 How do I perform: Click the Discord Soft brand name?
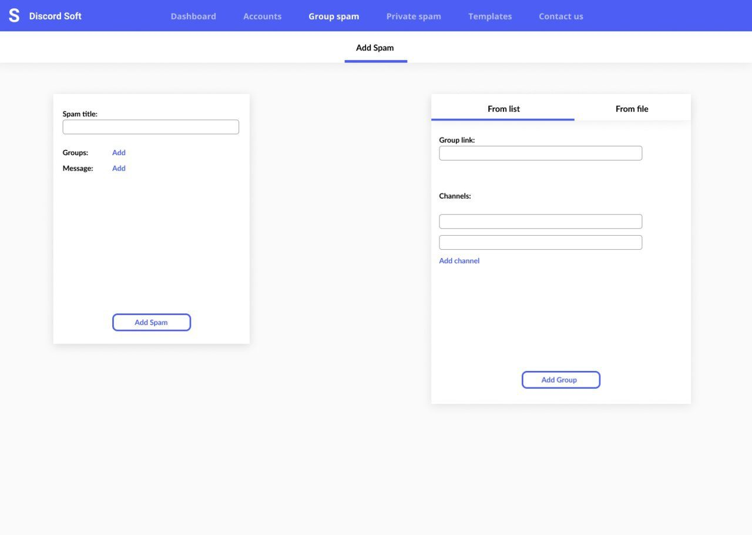[x=55, y=16]
